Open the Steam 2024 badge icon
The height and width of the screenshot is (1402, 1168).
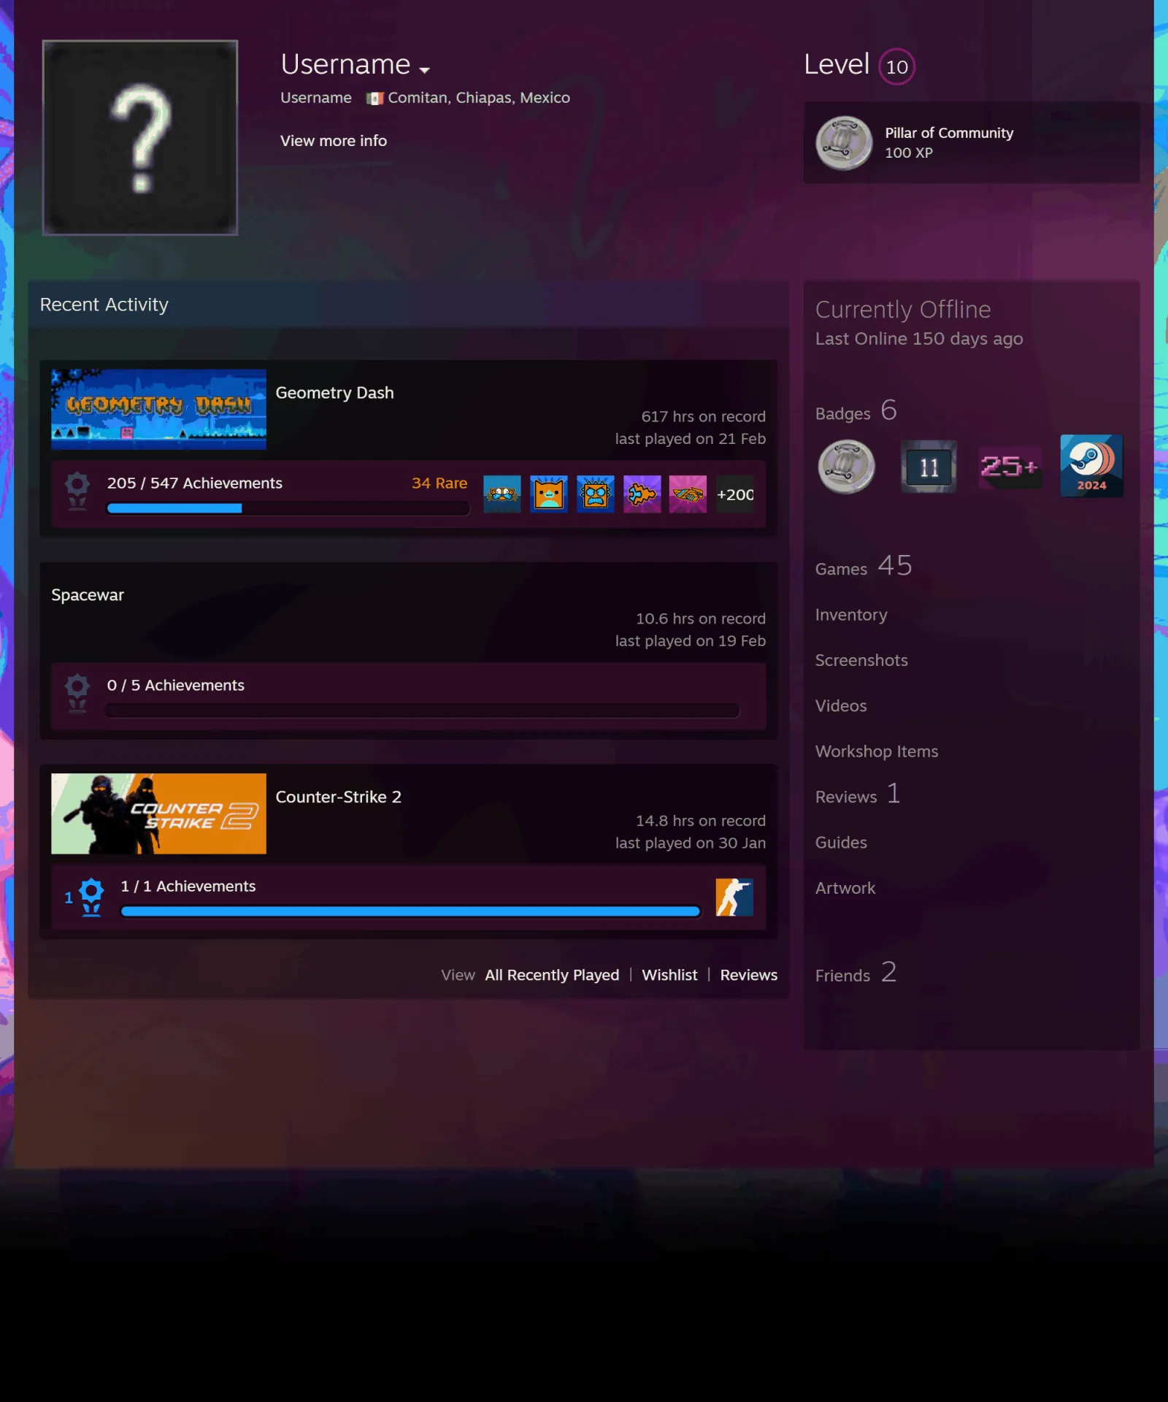coord(1091,466)
